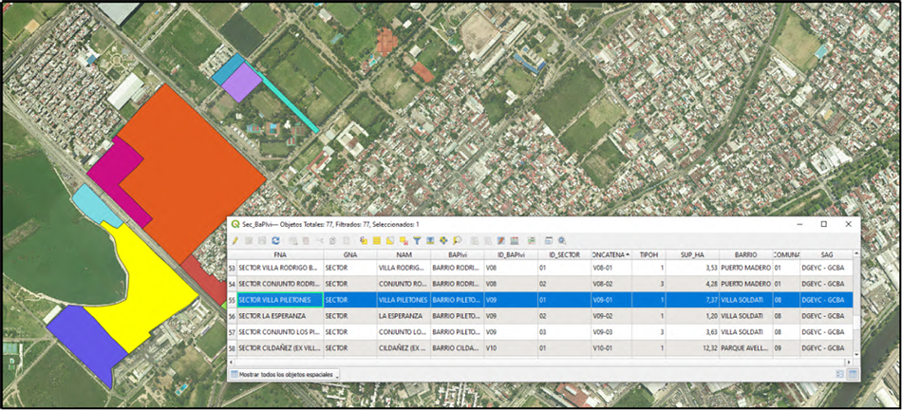The height and width of the screenshot is (410, 902).
Task: Open select features by expression
Action: click(364, 241)
